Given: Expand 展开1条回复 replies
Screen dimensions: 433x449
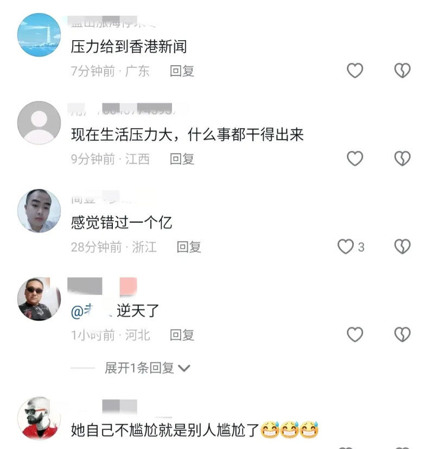Looking at the screenshot, I should (139, 368).
